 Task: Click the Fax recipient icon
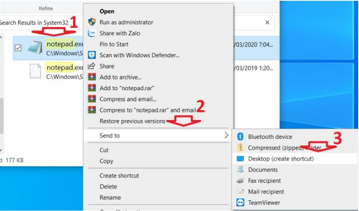click(x=241, y=181)
